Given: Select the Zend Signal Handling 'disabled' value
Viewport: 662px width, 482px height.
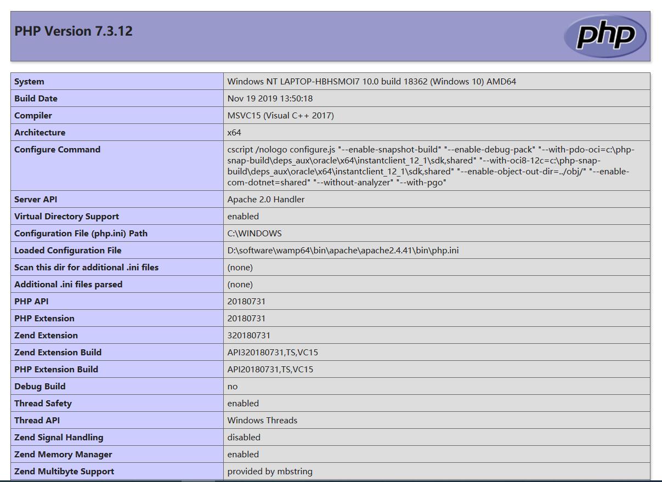Looking at the screenshot, I should 244,438.
